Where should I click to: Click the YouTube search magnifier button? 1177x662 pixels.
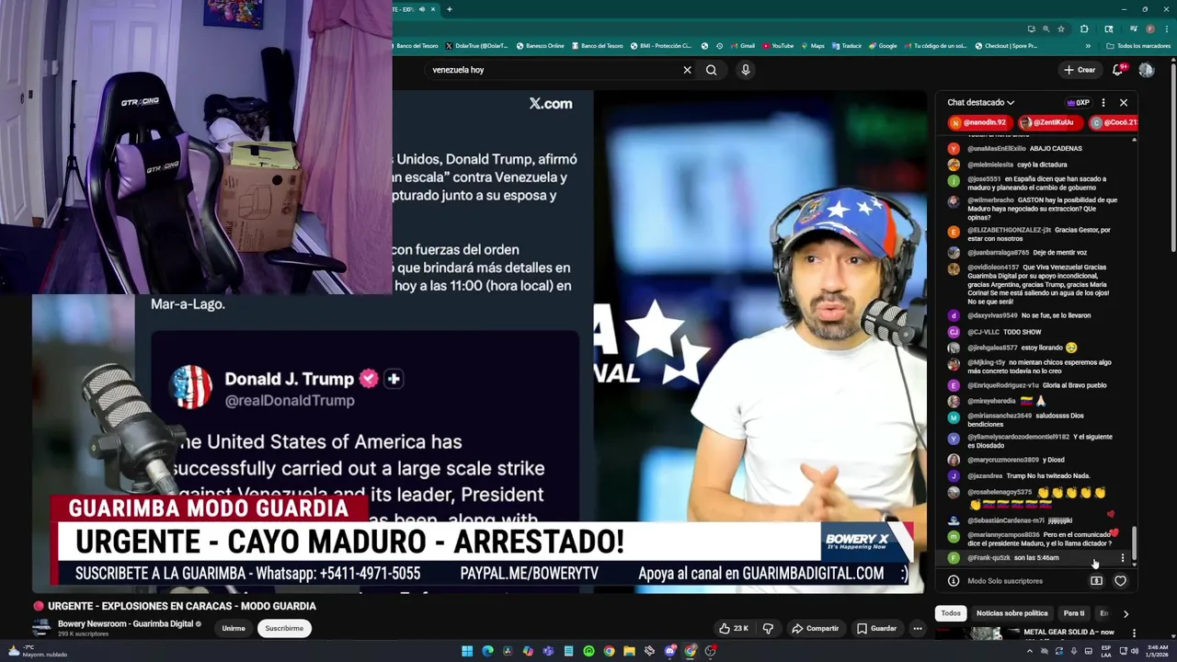coord(711,70)
